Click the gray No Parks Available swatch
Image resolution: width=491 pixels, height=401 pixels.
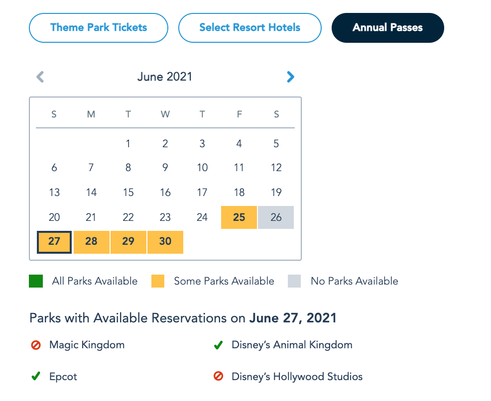294,281
